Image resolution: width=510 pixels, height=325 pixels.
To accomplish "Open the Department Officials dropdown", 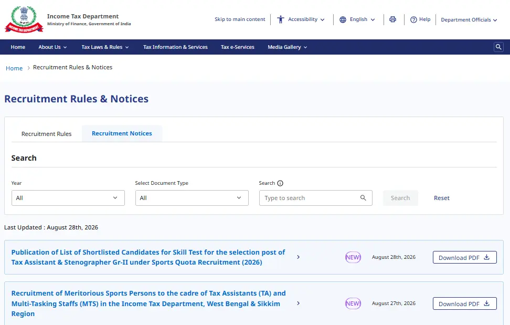I will (469, 20).
